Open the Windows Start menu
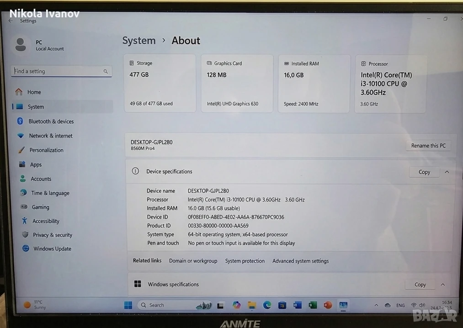The image size is (463, 328). [128, 305]
